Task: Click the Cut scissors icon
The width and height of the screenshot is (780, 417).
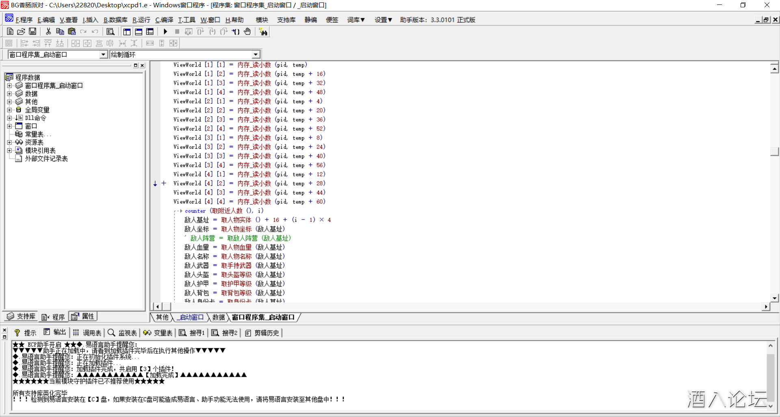Action: point(48,32)
